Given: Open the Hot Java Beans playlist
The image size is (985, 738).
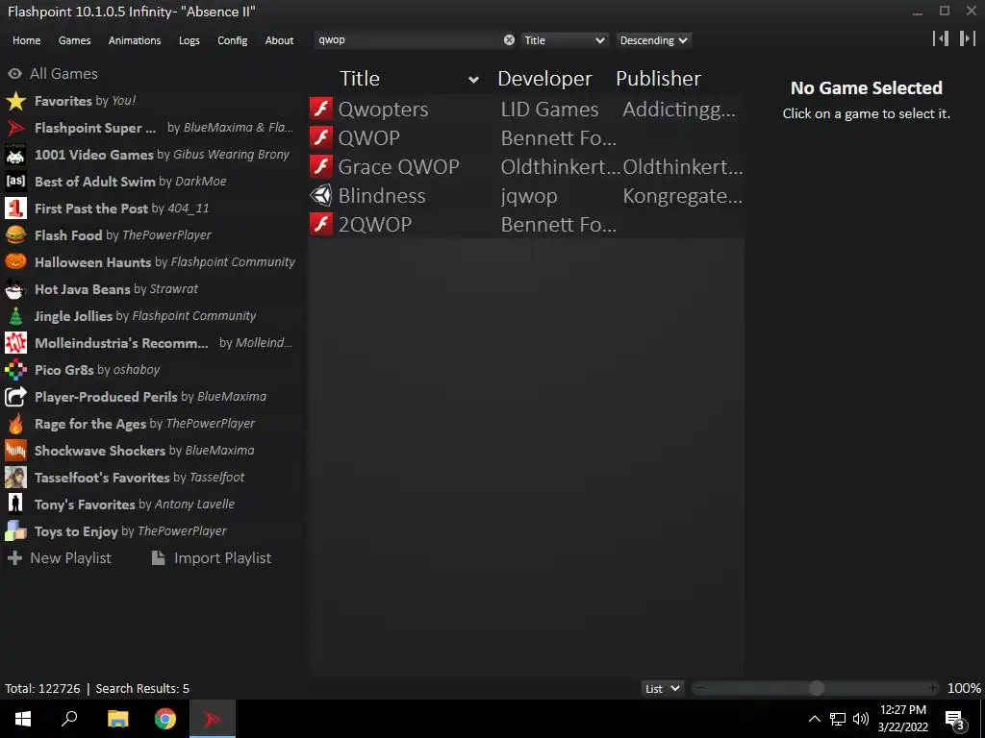Looking at the screenshot, I should tap(149, 289).
